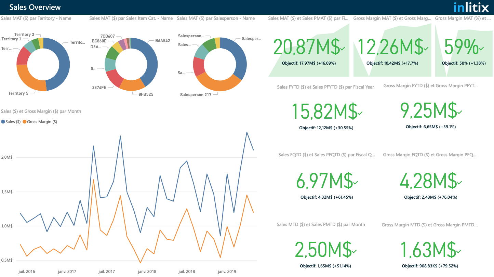Select the 9,25M$ Gross Margin FYTD value

tap(428, 110)
